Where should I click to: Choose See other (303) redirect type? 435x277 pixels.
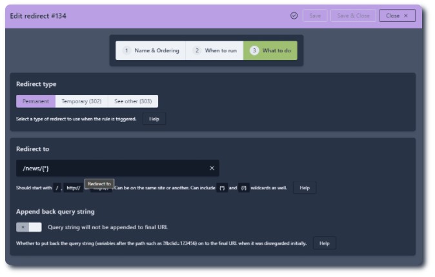click(x=133, y=101)
